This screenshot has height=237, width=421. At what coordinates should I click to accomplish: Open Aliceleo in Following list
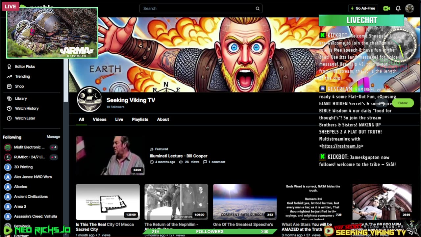[x=21, y=187]
